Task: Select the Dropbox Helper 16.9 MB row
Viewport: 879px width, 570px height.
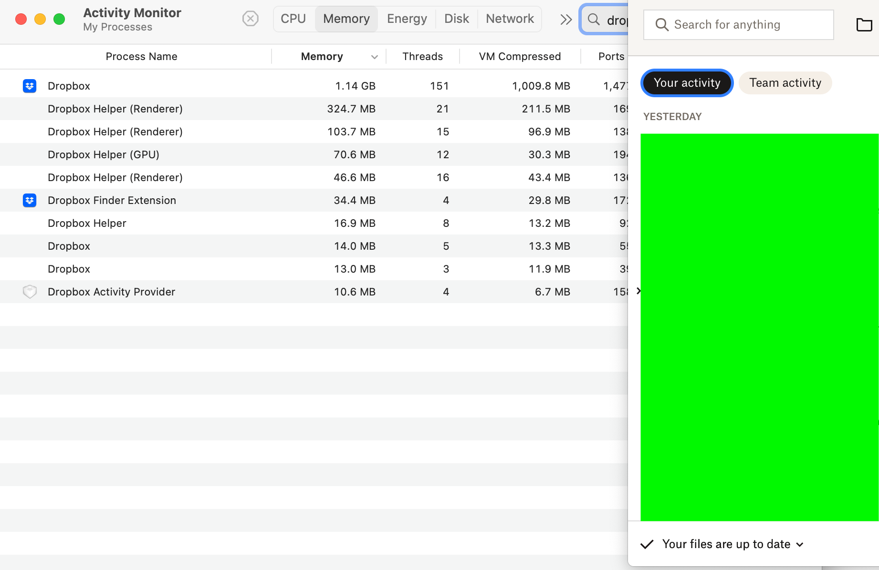Action: [314, 223]
